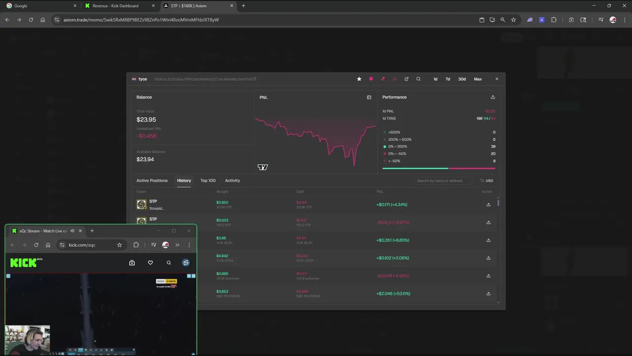Open the heart following icon on Kick
The width and height of the screenshot is (632, 356).
(151, 263)
